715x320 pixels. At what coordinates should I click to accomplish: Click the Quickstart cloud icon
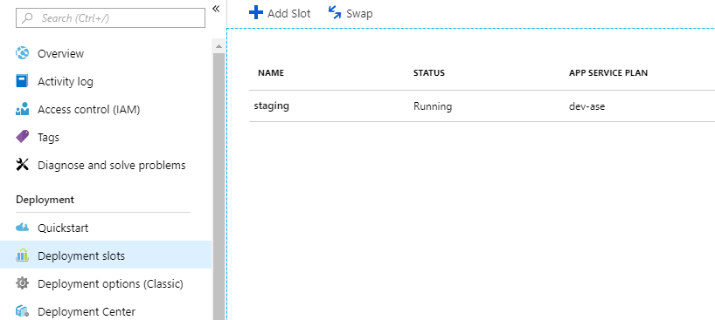click(23, 228)
